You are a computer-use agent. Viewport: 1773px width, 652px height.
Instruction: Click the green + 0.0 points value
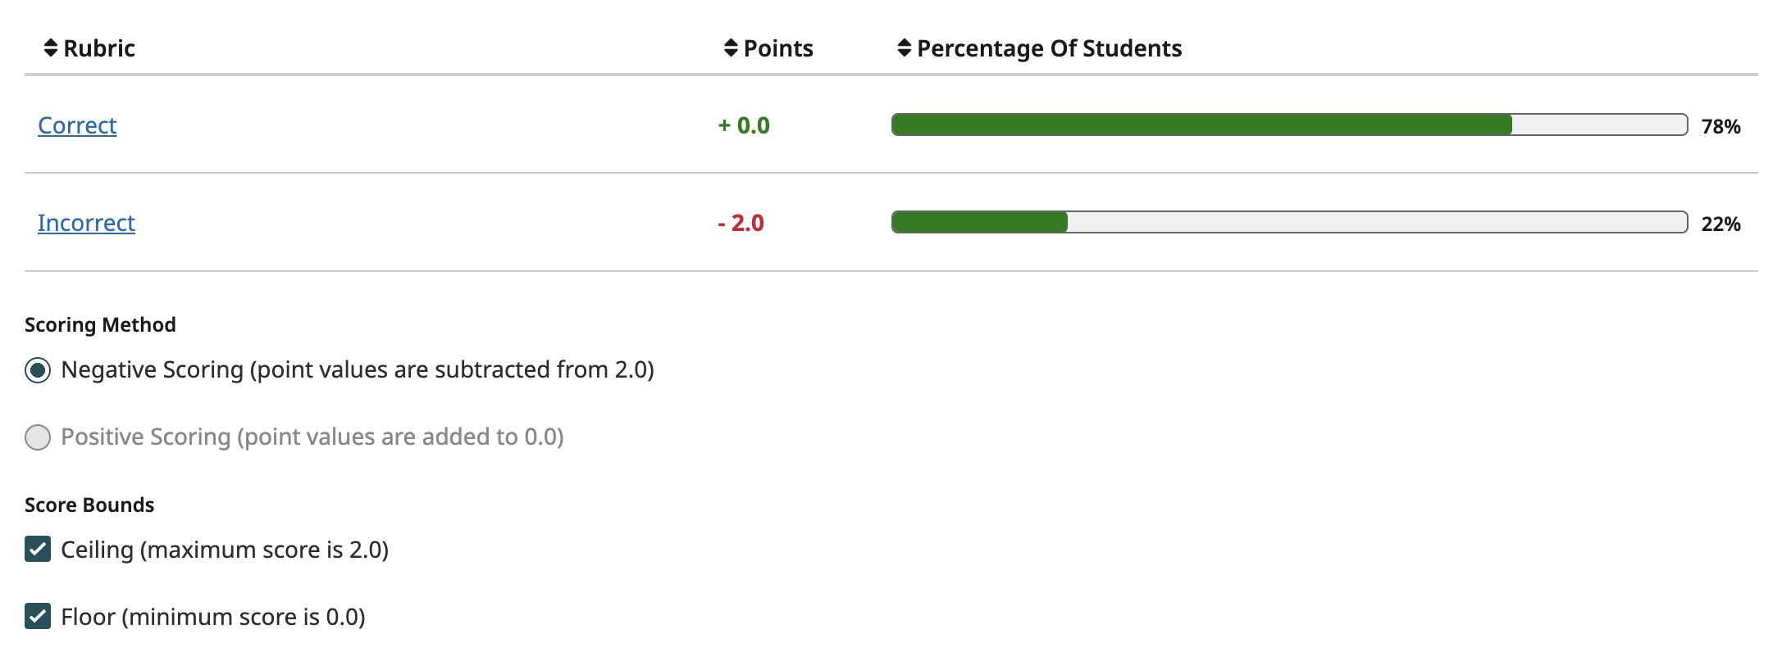744,125
